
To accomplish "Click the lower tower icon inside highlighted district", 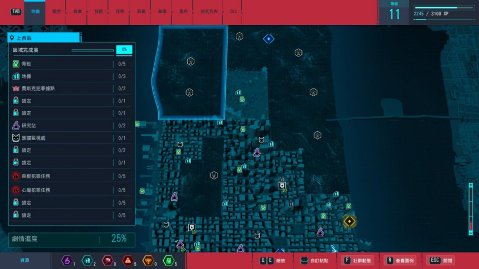I will pyautogui.click(x=189, y=92).
